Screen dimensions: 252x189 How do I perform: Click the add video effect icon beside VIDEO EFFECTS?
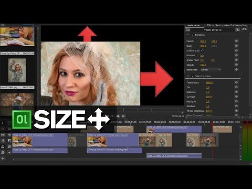188,30
